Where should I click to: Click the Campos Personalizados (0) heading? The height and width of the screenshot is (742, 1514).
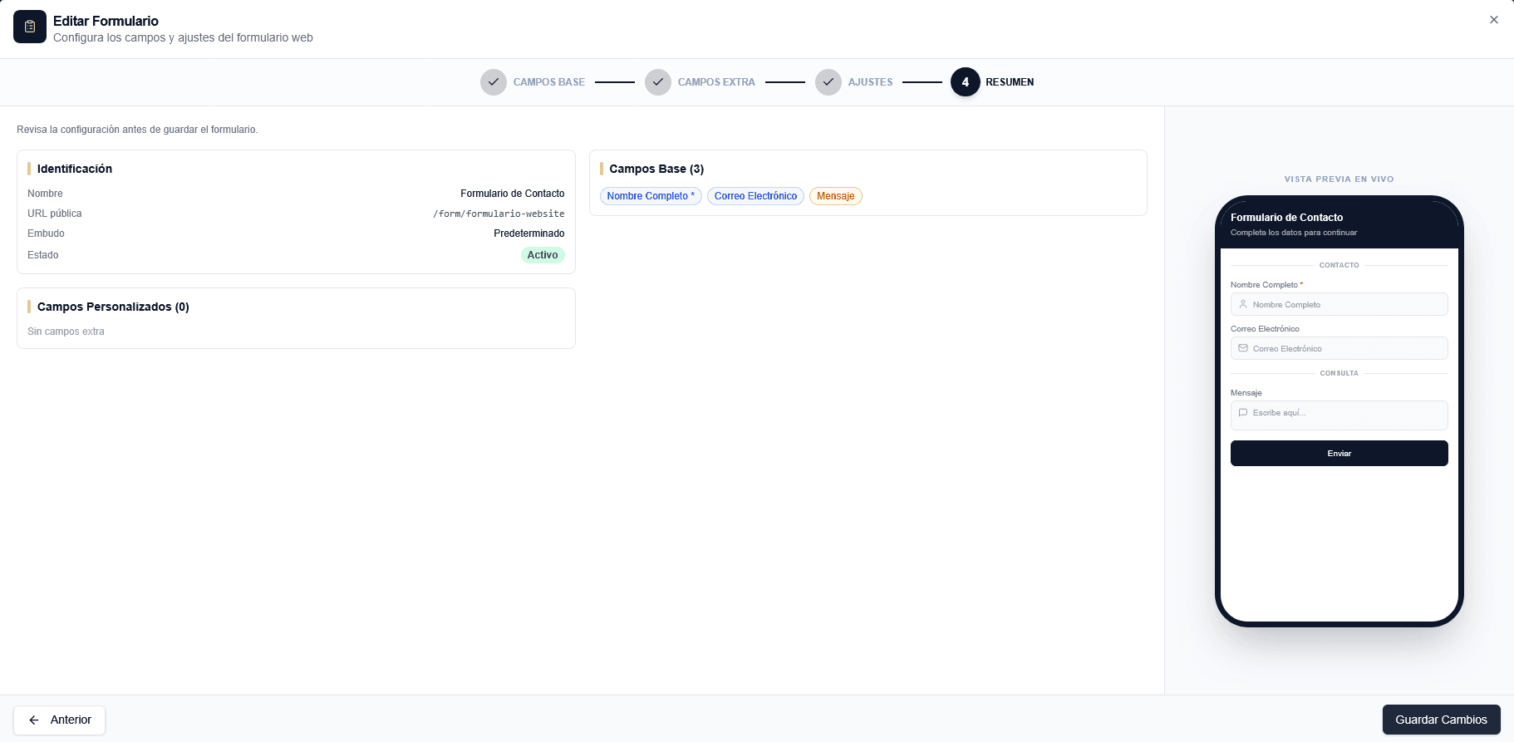point(113,307)
